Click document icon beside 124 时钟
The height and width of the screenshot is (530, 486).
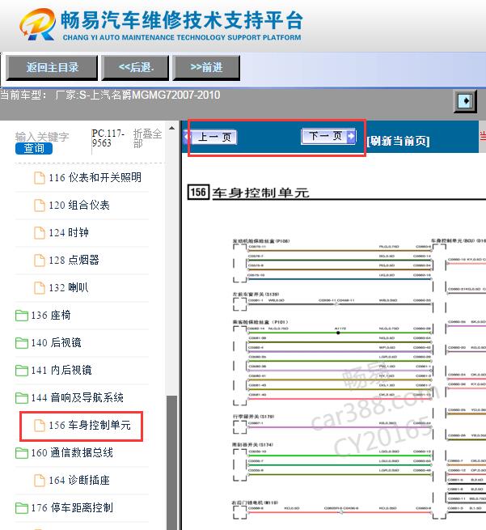tap(40, 232)
